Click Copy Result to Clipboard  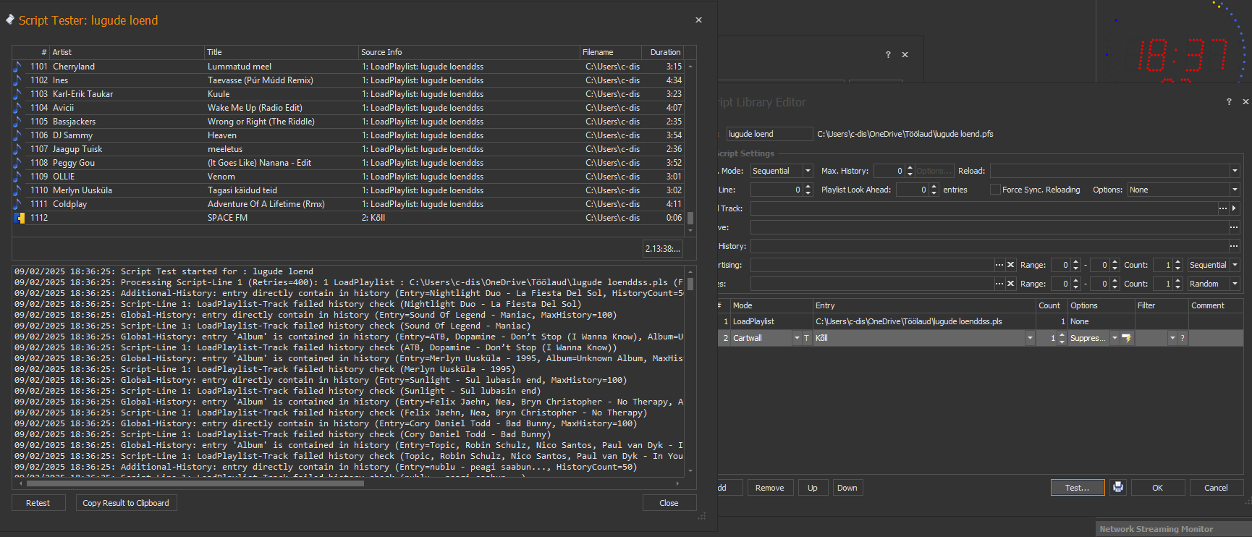click(126, 503)
